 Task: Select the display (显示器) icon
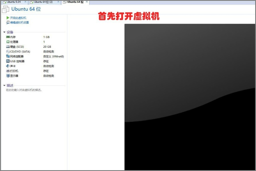pos(8,76)
